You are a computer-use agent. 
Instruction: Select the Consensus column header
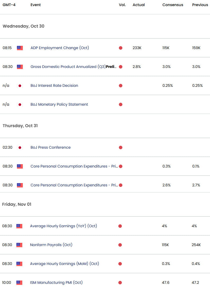coord(173,5)
